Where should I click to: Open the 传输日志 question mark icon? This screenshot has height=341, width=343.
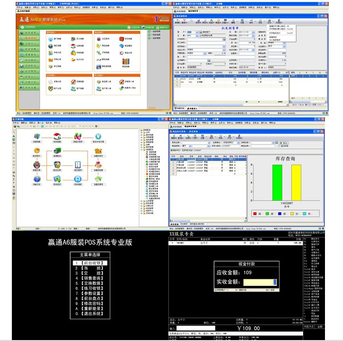[x=37, y=180]
